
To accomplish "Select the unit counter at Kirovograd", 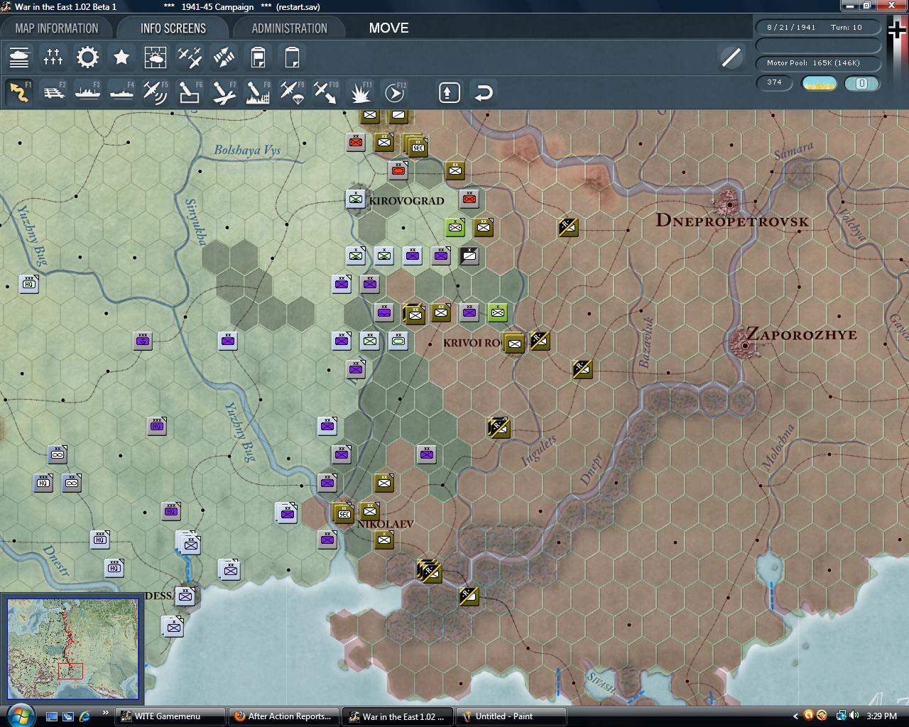I will point(356,199).
